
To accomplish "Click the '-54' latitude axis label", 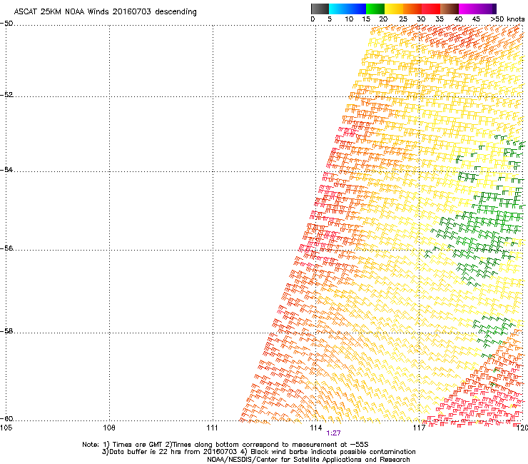I will coord(6,169).
